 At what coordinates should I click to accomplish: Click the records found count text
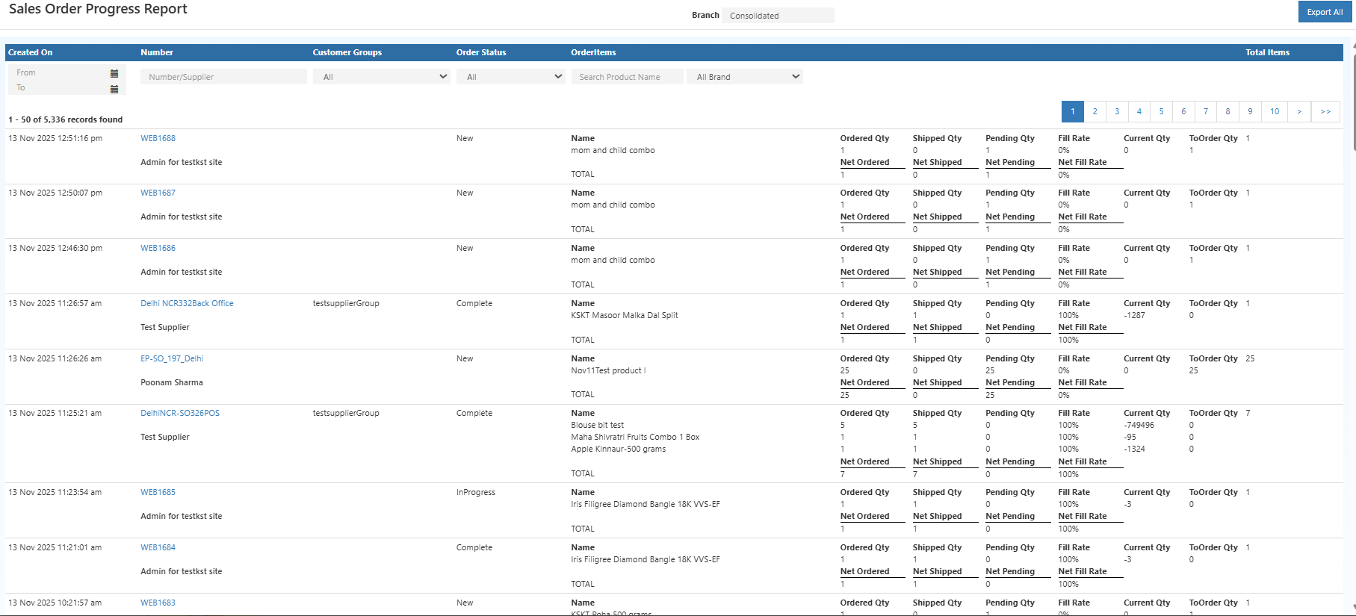click(66, 119)
